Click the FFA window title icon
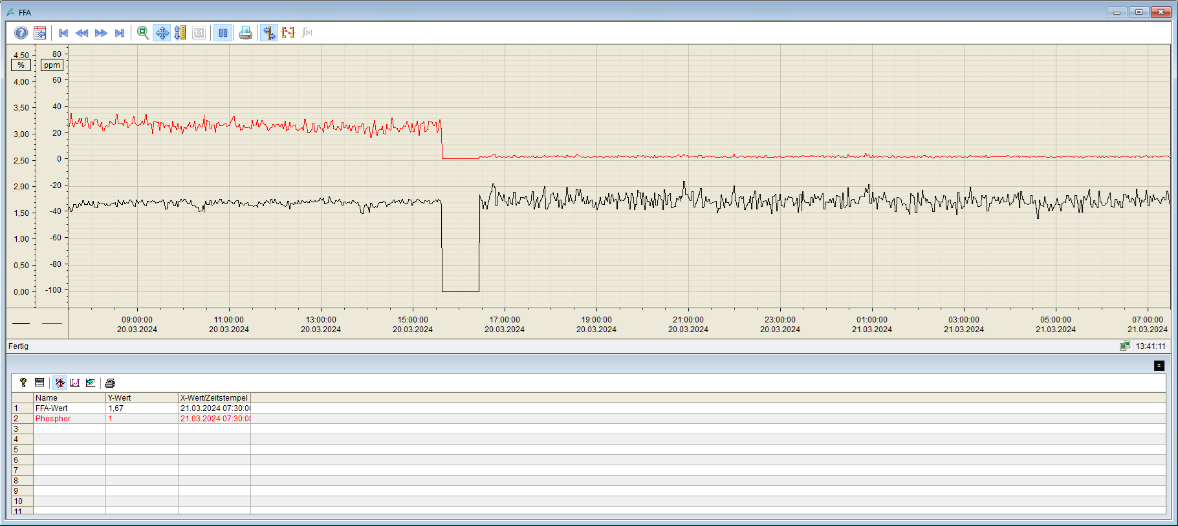 [x=10, y=12]
